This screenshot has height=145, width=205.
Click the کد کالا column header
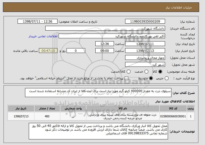click(x=173, y=109)
